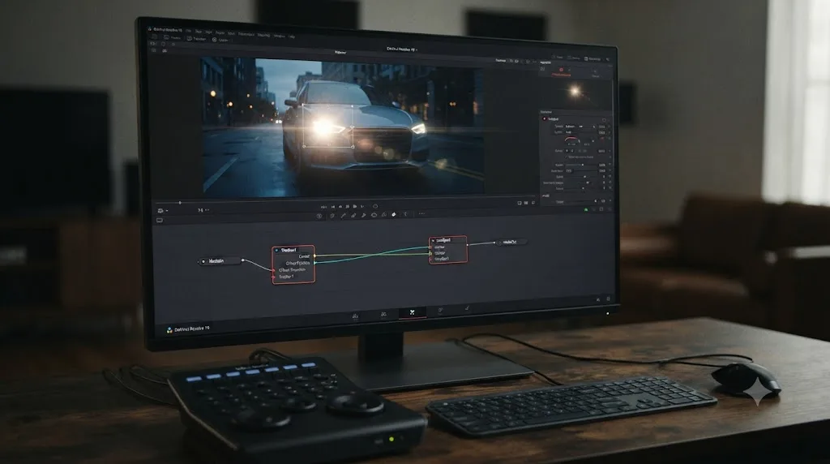Open the first menu after the app name
Viewport: 830px width, 464px height.
click(x=188, y=31)
